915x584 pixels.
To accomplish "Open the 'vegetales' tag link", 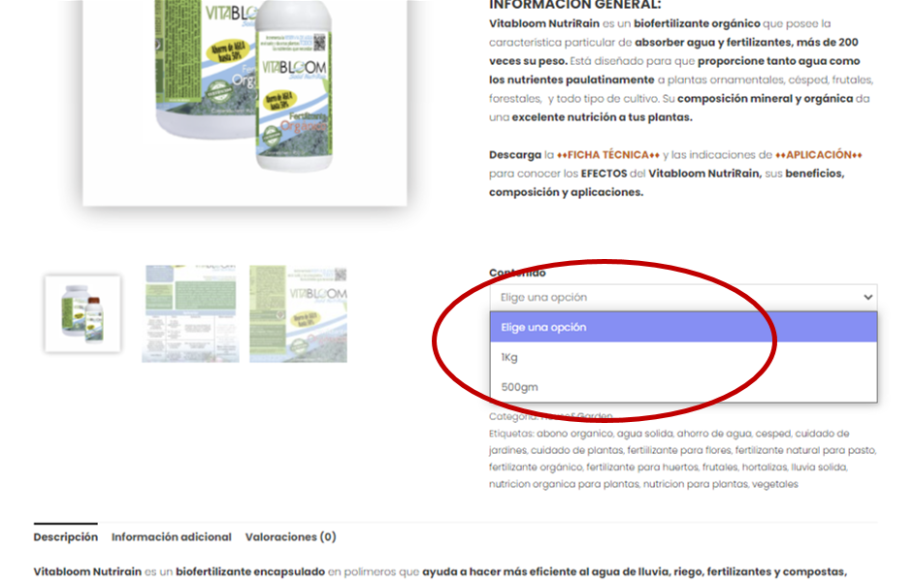I will [774, 484].
